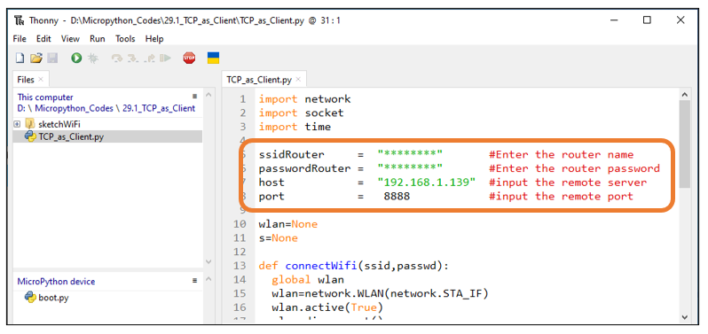Maximize the Thonny window
708x334 pixels.
coord(647,19)
